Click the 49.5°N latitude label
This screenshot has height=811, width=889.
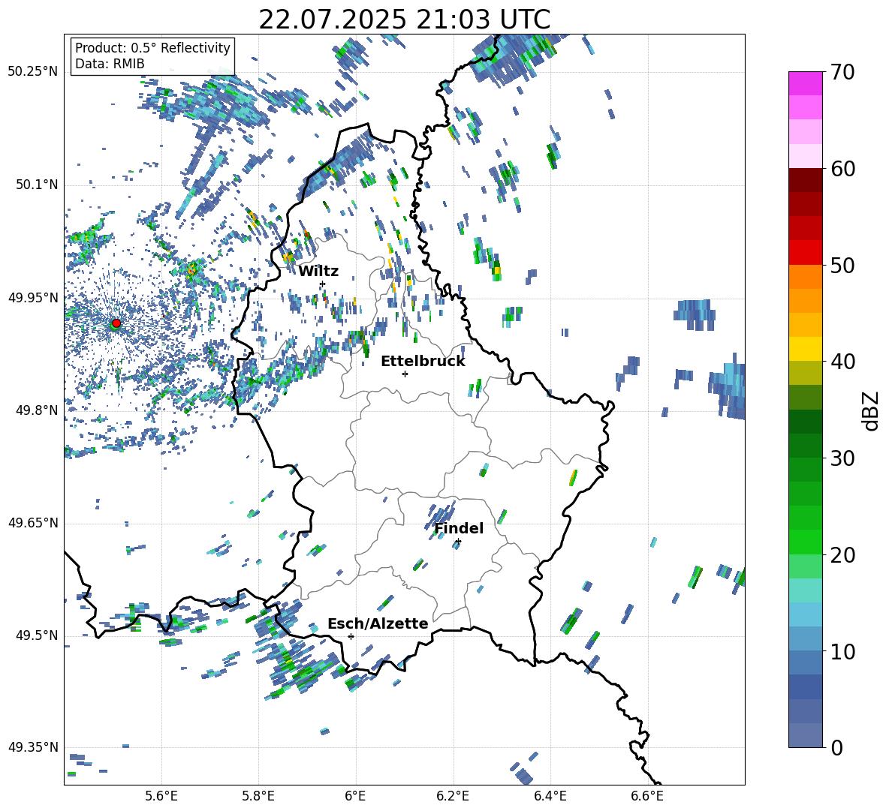point(36,635)
